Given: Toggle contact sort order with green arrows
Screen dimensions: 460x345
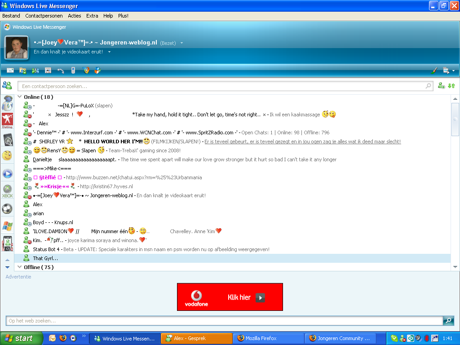Looking at the screenshot, I should (x=452, y=85).
